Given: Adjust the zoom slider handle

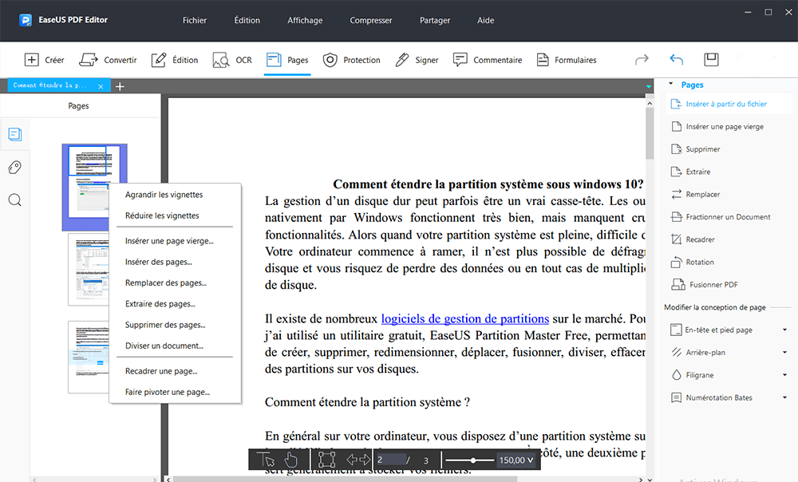Looking at the screenshot, I should 472,460.
